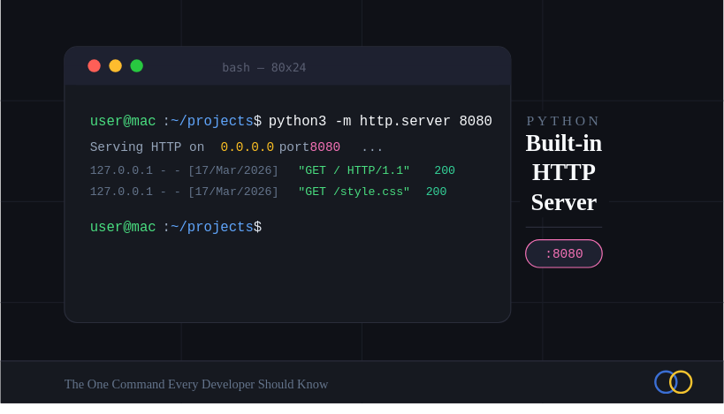
Task: Click the 'PYTHON' label above heading
Action: tap(563, 121)
